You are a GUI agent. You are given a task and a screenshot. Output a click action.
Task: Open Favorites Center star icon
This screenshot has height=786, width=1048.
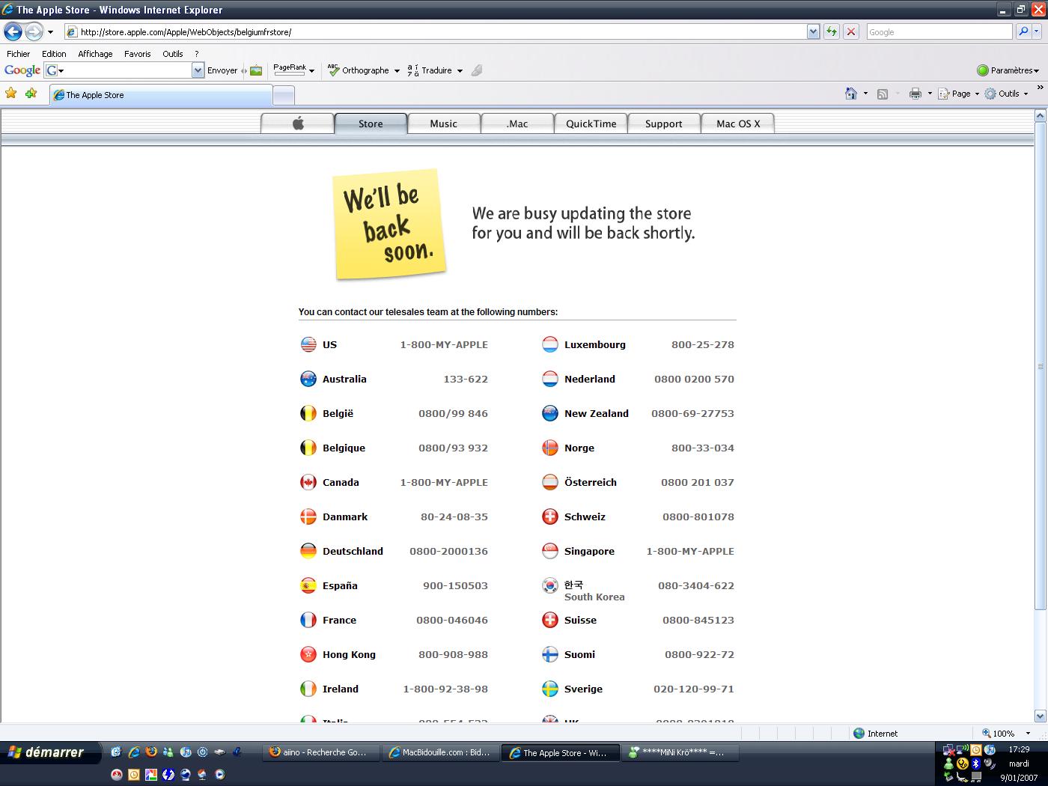point(10,94)
